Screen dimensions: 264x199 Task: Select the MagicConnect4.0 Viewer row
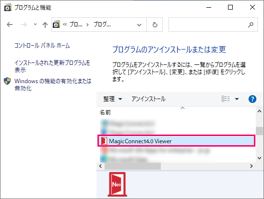point(176,141)
